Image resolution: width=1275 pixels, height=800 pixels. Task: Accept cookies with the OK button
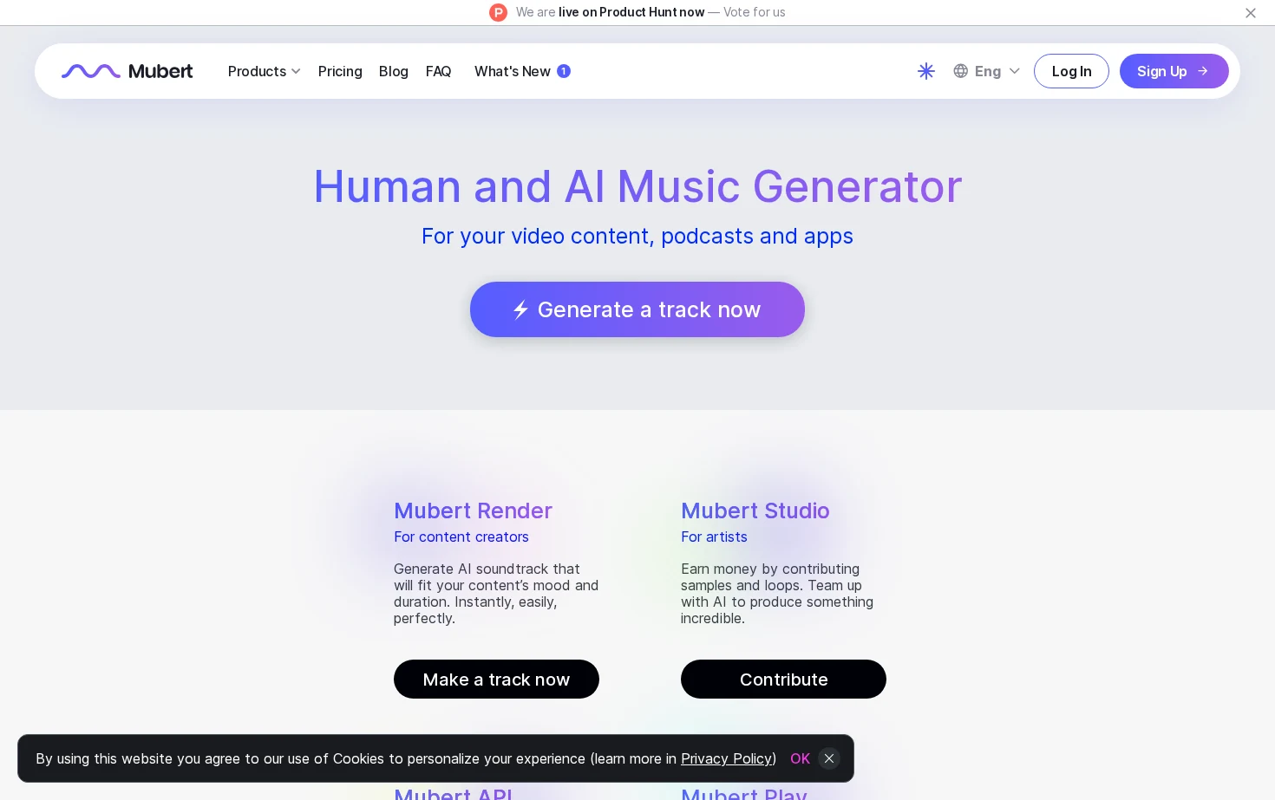(x=800, y=758)
